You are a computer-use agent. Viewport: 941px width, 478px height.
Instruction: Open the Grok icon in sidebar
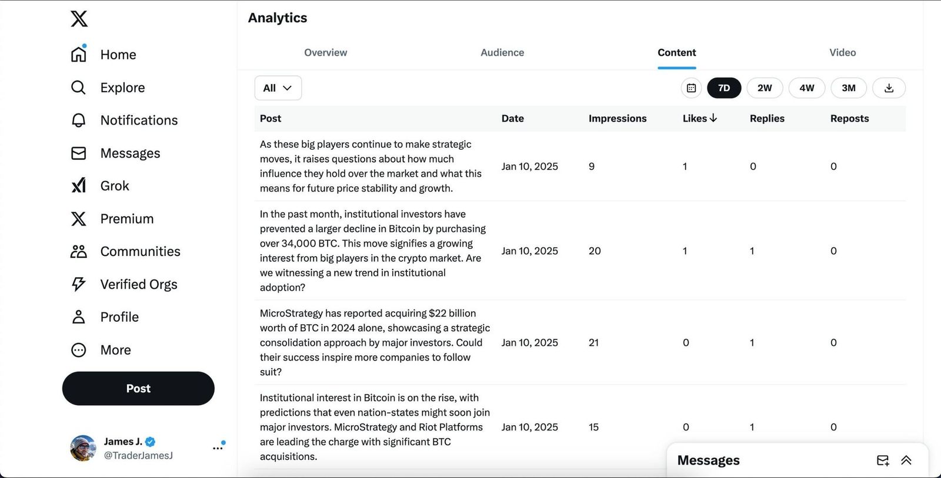click(79, 186)
